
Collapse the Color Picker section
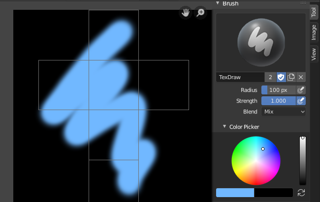pos(224,127)
